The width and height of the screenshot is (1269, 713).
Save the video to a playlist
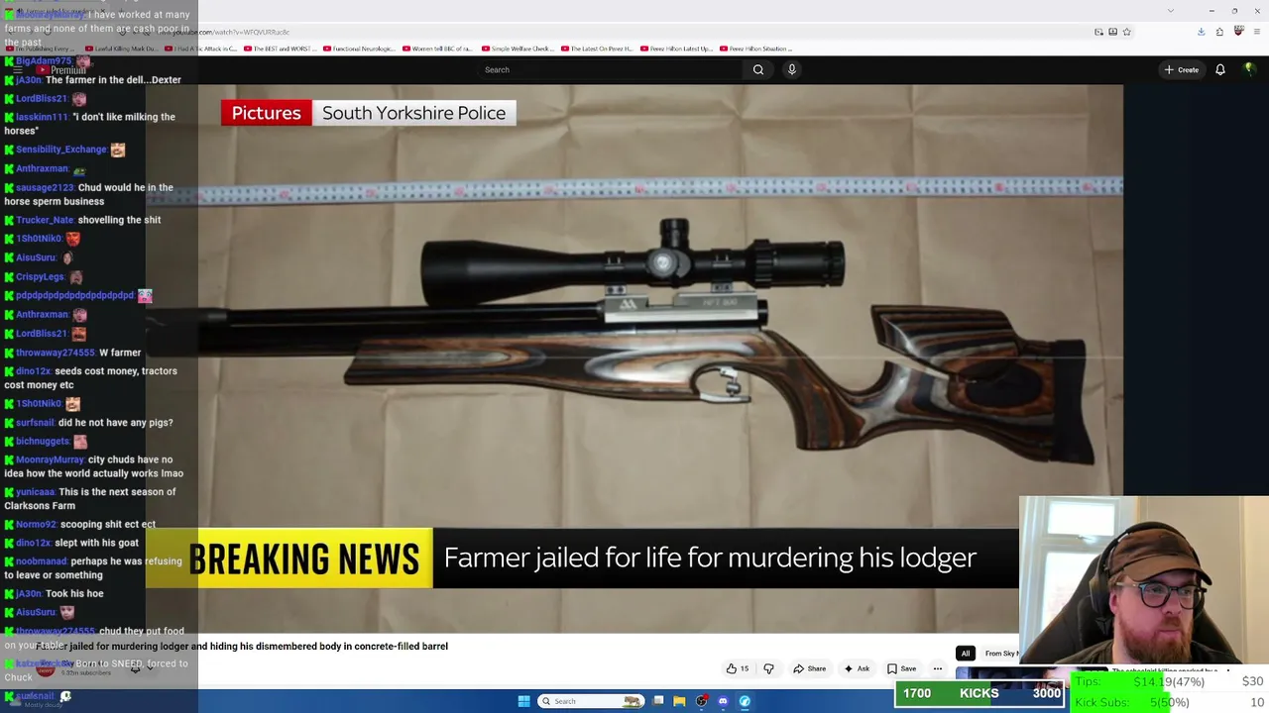click(x=901, y=668)
